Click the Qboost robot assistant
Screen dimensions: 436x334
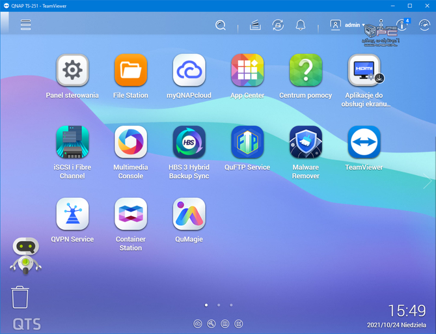(25, 256)
